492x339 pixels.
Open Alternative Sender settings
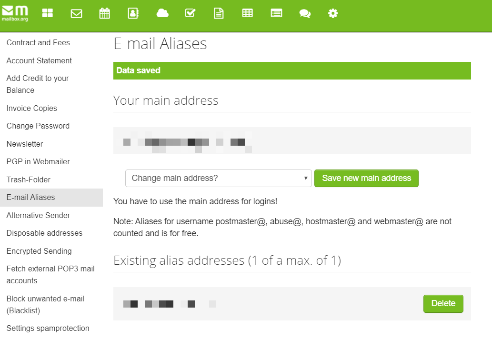tap(38, 216)
